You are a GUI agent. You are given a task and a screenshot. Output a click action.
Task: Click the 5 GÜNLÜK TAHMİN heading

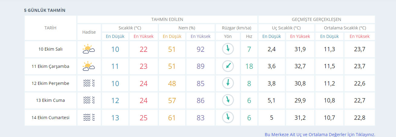(x=45, y=10)
